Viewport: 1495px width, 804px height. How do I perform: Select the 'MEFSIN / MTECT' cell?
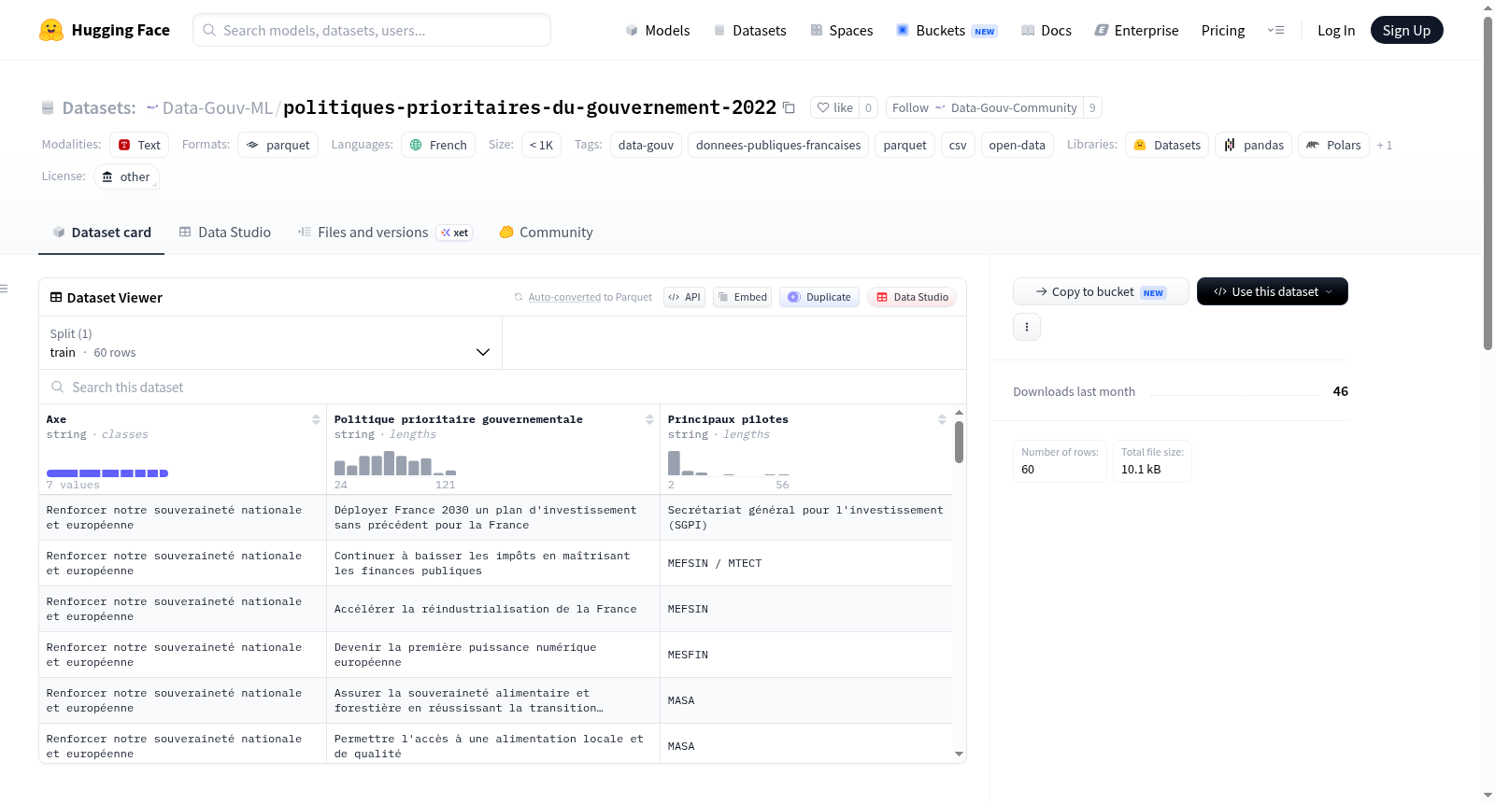[x=806, y=563]
